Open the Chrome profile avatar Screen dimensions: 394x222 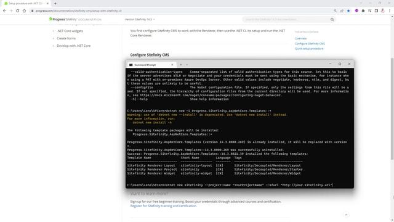pos(383,11)
